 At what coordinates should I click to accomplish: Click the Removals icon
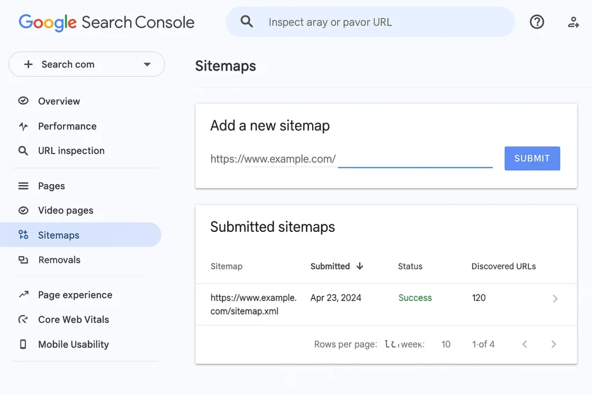(x=23, y=260)
